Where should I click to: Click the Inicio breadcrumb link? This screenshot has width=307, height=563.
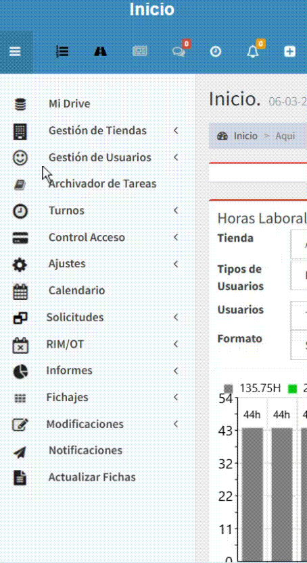coord(245,136)
